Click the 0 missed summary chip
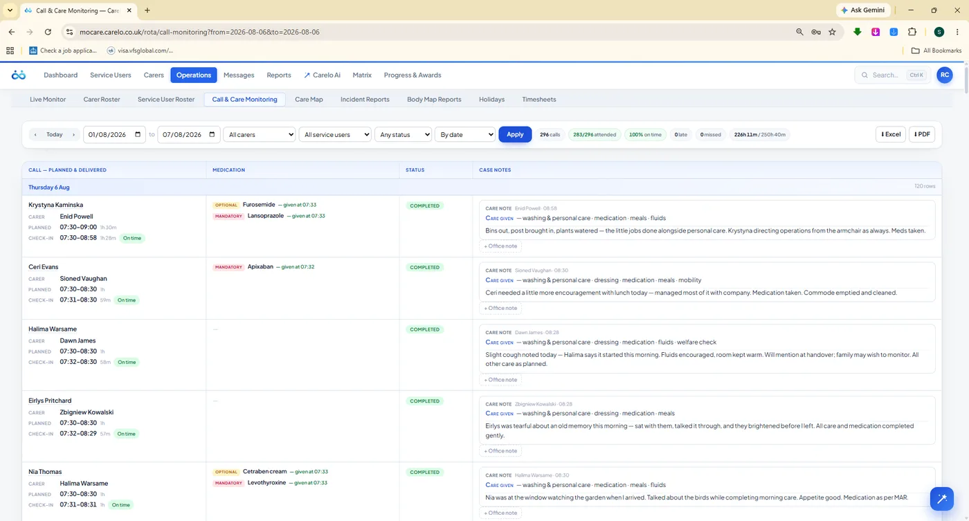969x521 pixels. [710, 134]
